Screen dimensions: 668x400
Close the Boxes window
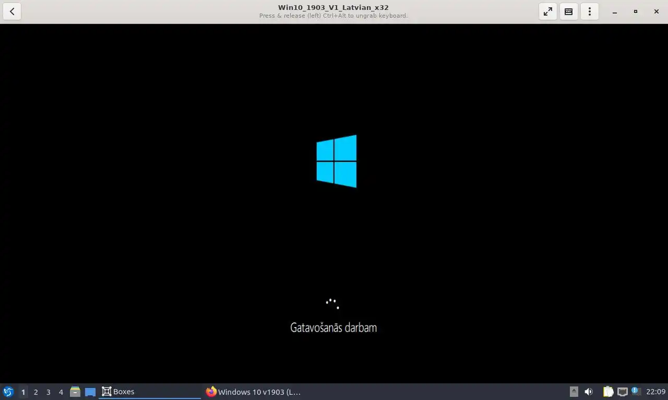(657, 11)
